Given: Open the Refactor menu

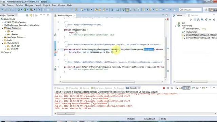Looking at the screenshot, I should tap(19, 5).
